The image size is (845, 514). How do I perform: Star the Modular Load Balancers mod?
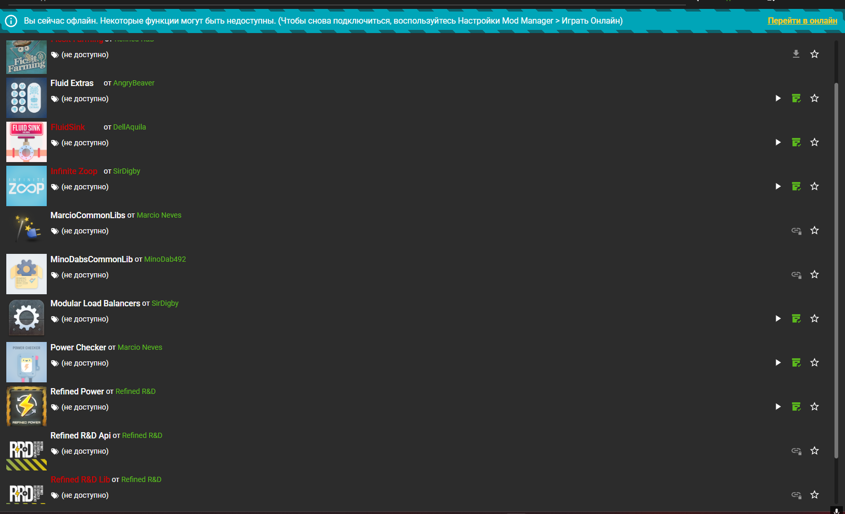pyautogui.click(x=815, y=318)
